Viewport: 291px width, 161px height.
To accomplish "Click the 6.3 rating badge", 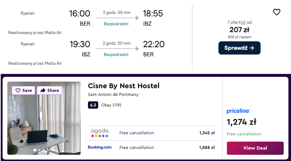I will [93, 105].
